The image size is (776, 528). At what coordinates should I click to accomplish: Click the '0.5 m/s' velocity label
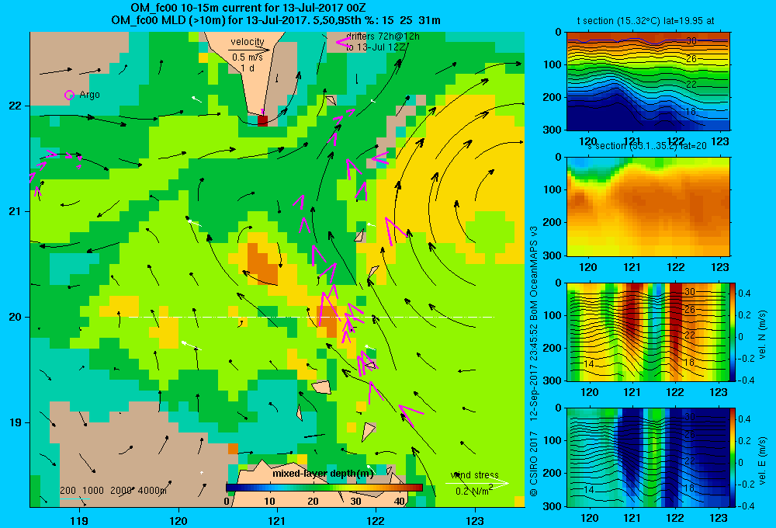tap(248, 57)
